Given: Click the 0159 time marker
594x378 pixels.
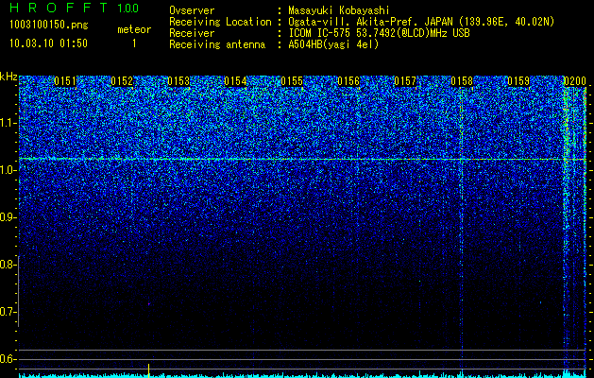Looking at the screenshot, I should click(x=518, y=81).
